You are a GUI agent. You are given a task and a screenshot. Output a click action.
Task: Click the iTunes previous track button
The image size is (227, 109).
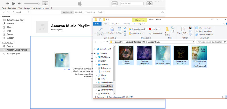(x=8, y=3)
